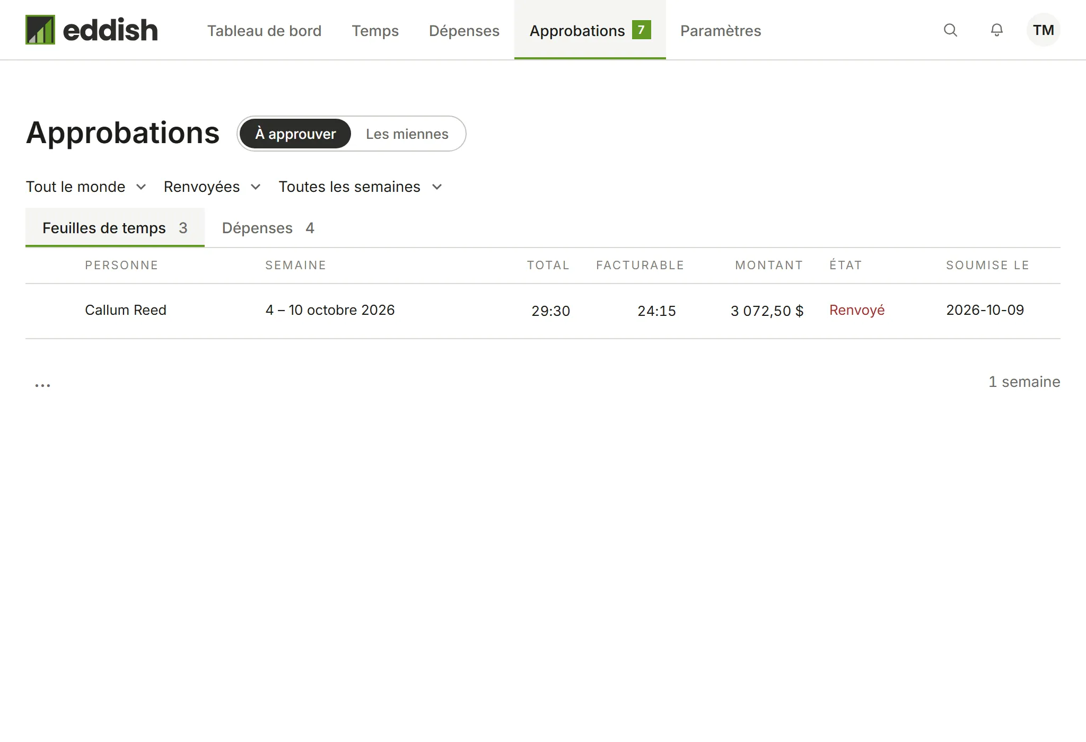Open the search magnifier icon
Viewport: 1086px width, 742px height.
pyautogui.click(x=950, y=30)
